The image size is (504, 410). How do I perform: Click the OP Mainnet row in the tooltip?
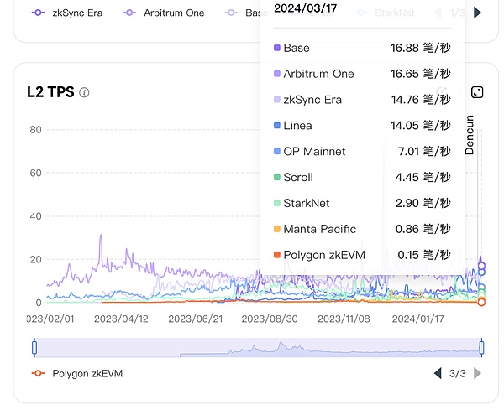pos(361,152)
